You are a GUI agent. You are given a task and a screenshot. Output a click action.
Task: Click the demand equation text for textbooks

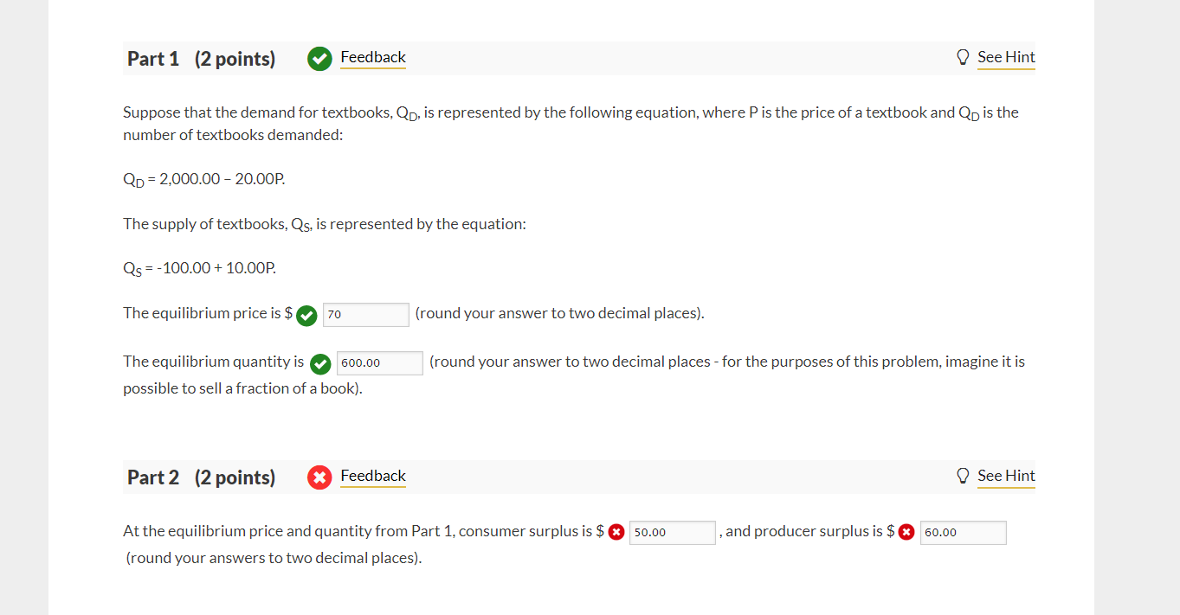pyautogui.click(x=203, y=179)
